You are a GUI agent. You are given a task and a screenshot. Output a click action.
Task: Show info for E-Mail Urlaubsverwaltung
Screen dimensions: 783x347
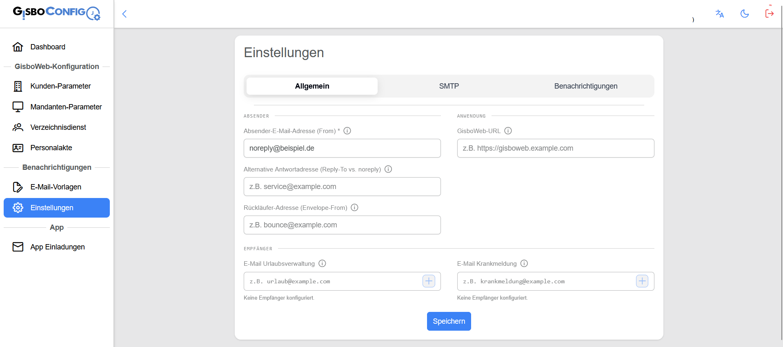click(323, 264)
